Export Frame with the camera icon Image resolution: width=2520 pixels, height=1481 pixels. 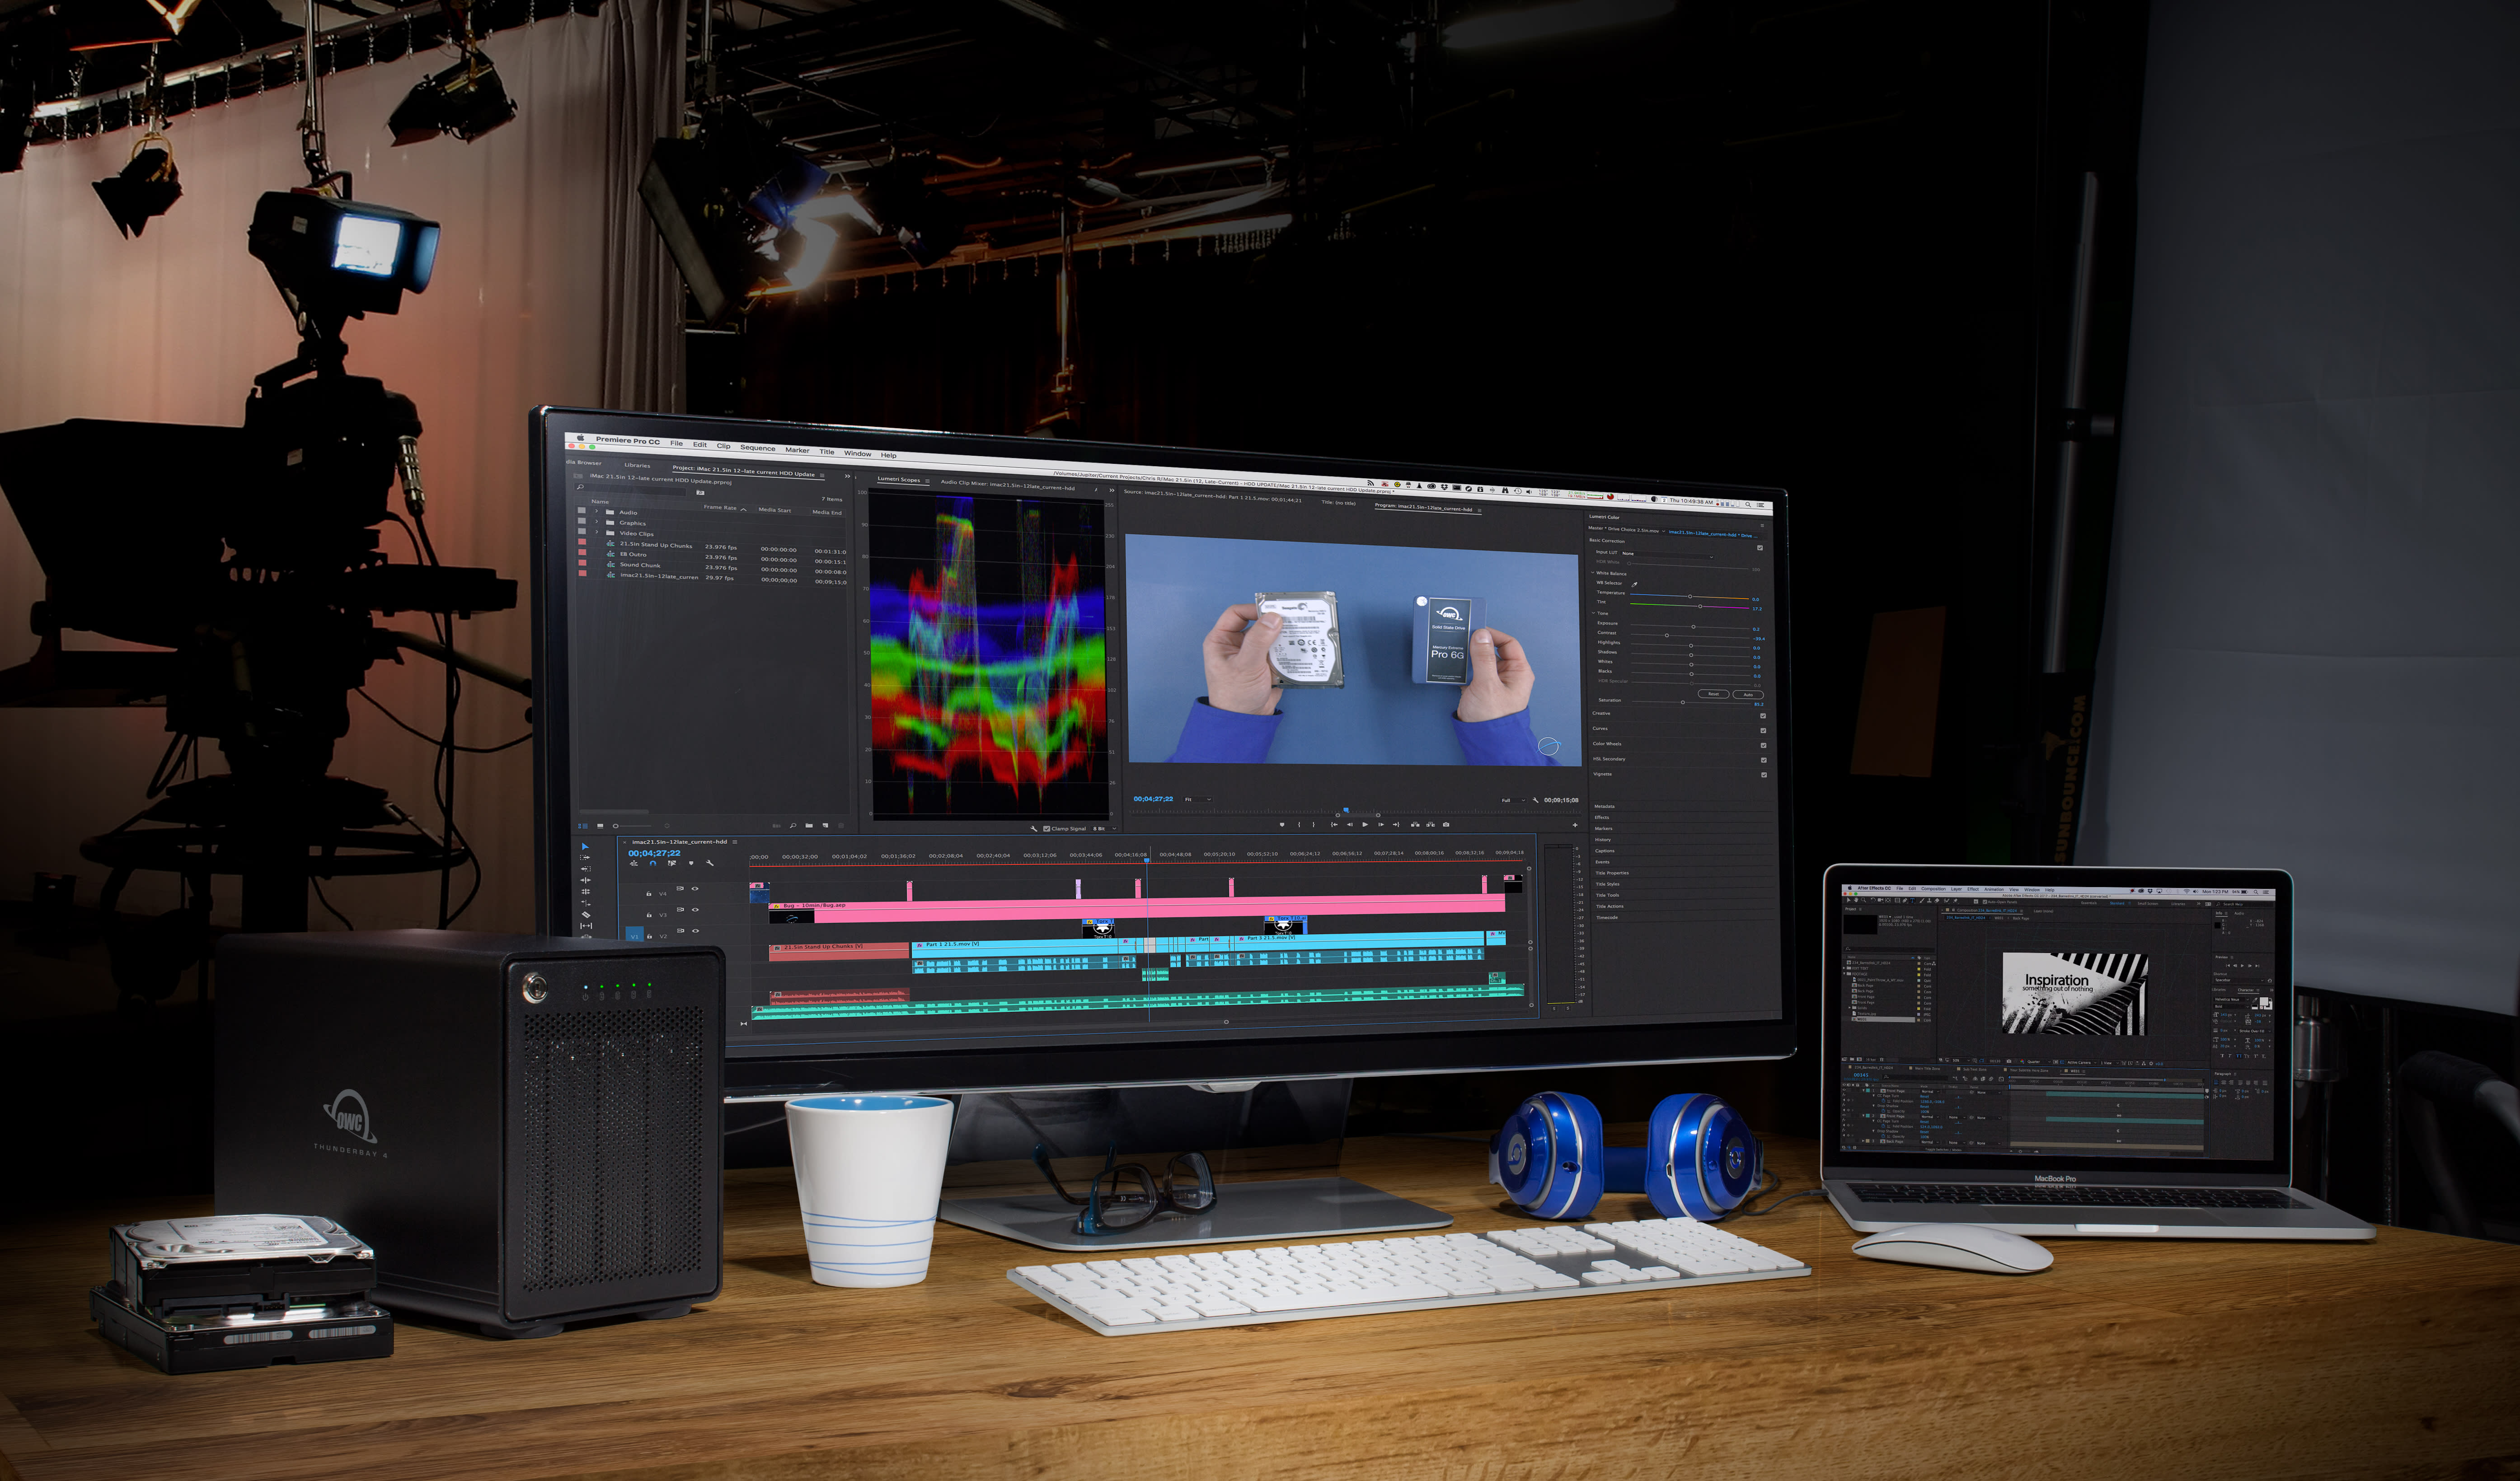tap(1446, 824)
